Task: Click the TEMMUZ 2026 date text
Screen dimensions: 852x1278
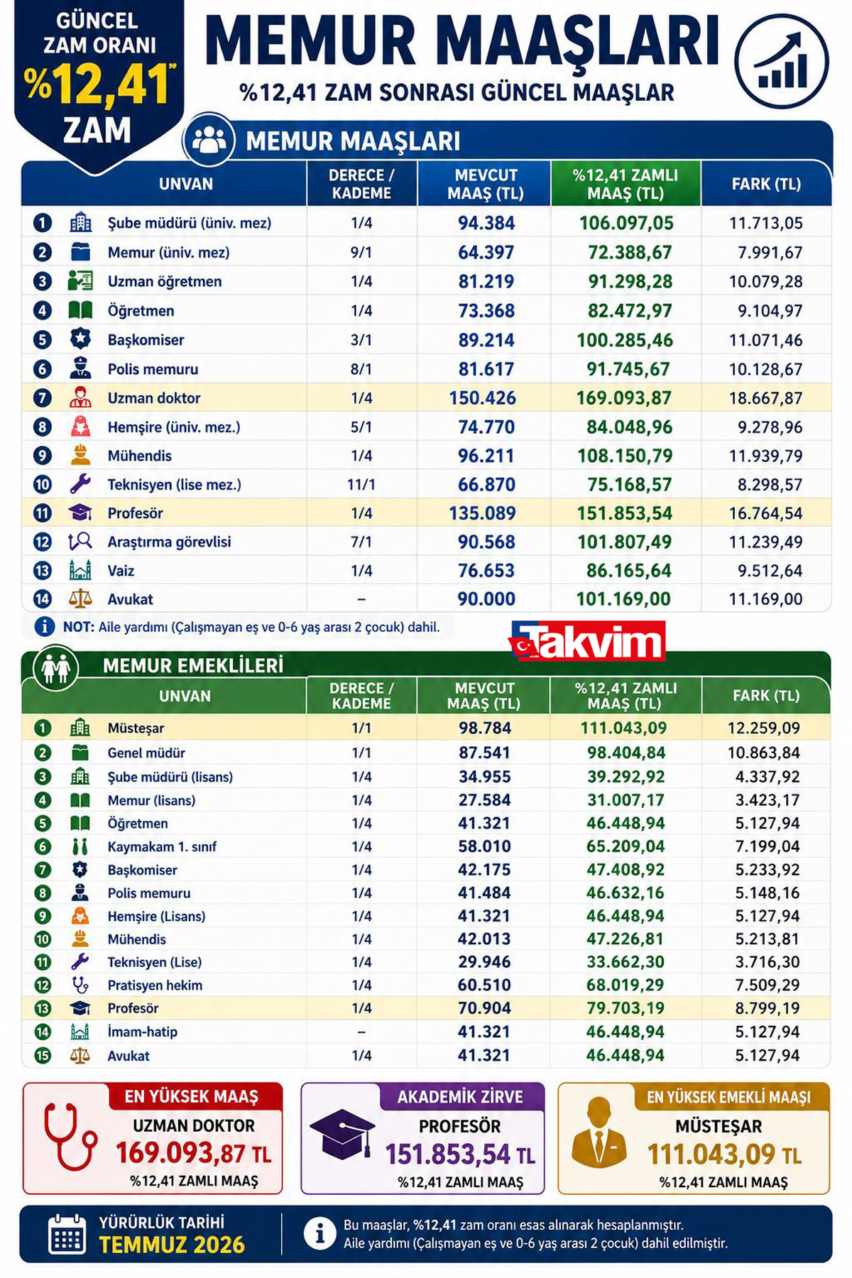Action: pos(173,1245)
